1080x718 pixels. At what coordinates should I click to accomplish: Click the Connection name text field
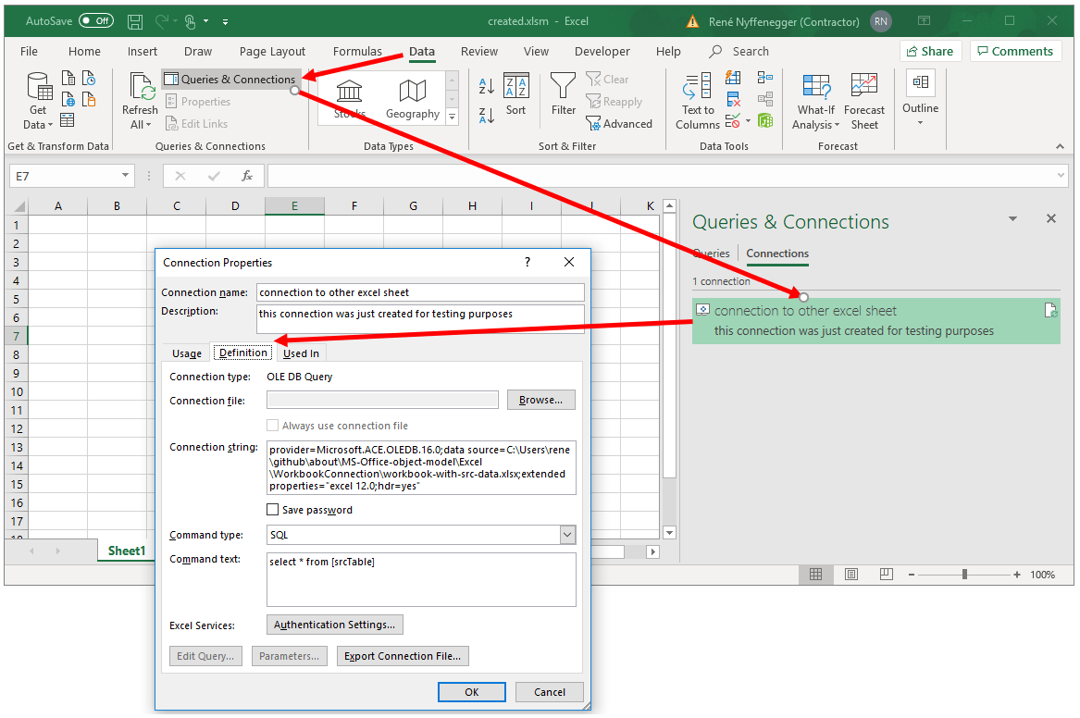coord(420,292)
